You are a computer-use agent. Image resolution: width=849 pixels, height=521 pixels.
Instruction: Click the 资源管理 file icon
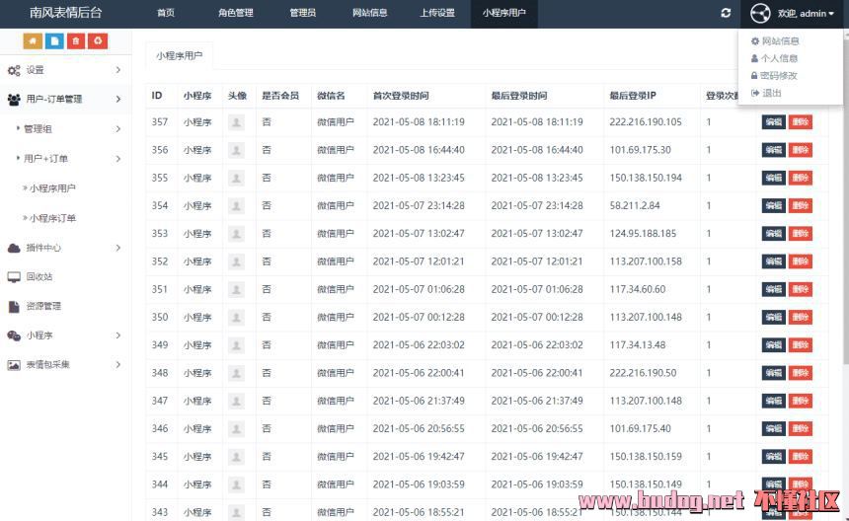tap(14, 306)
